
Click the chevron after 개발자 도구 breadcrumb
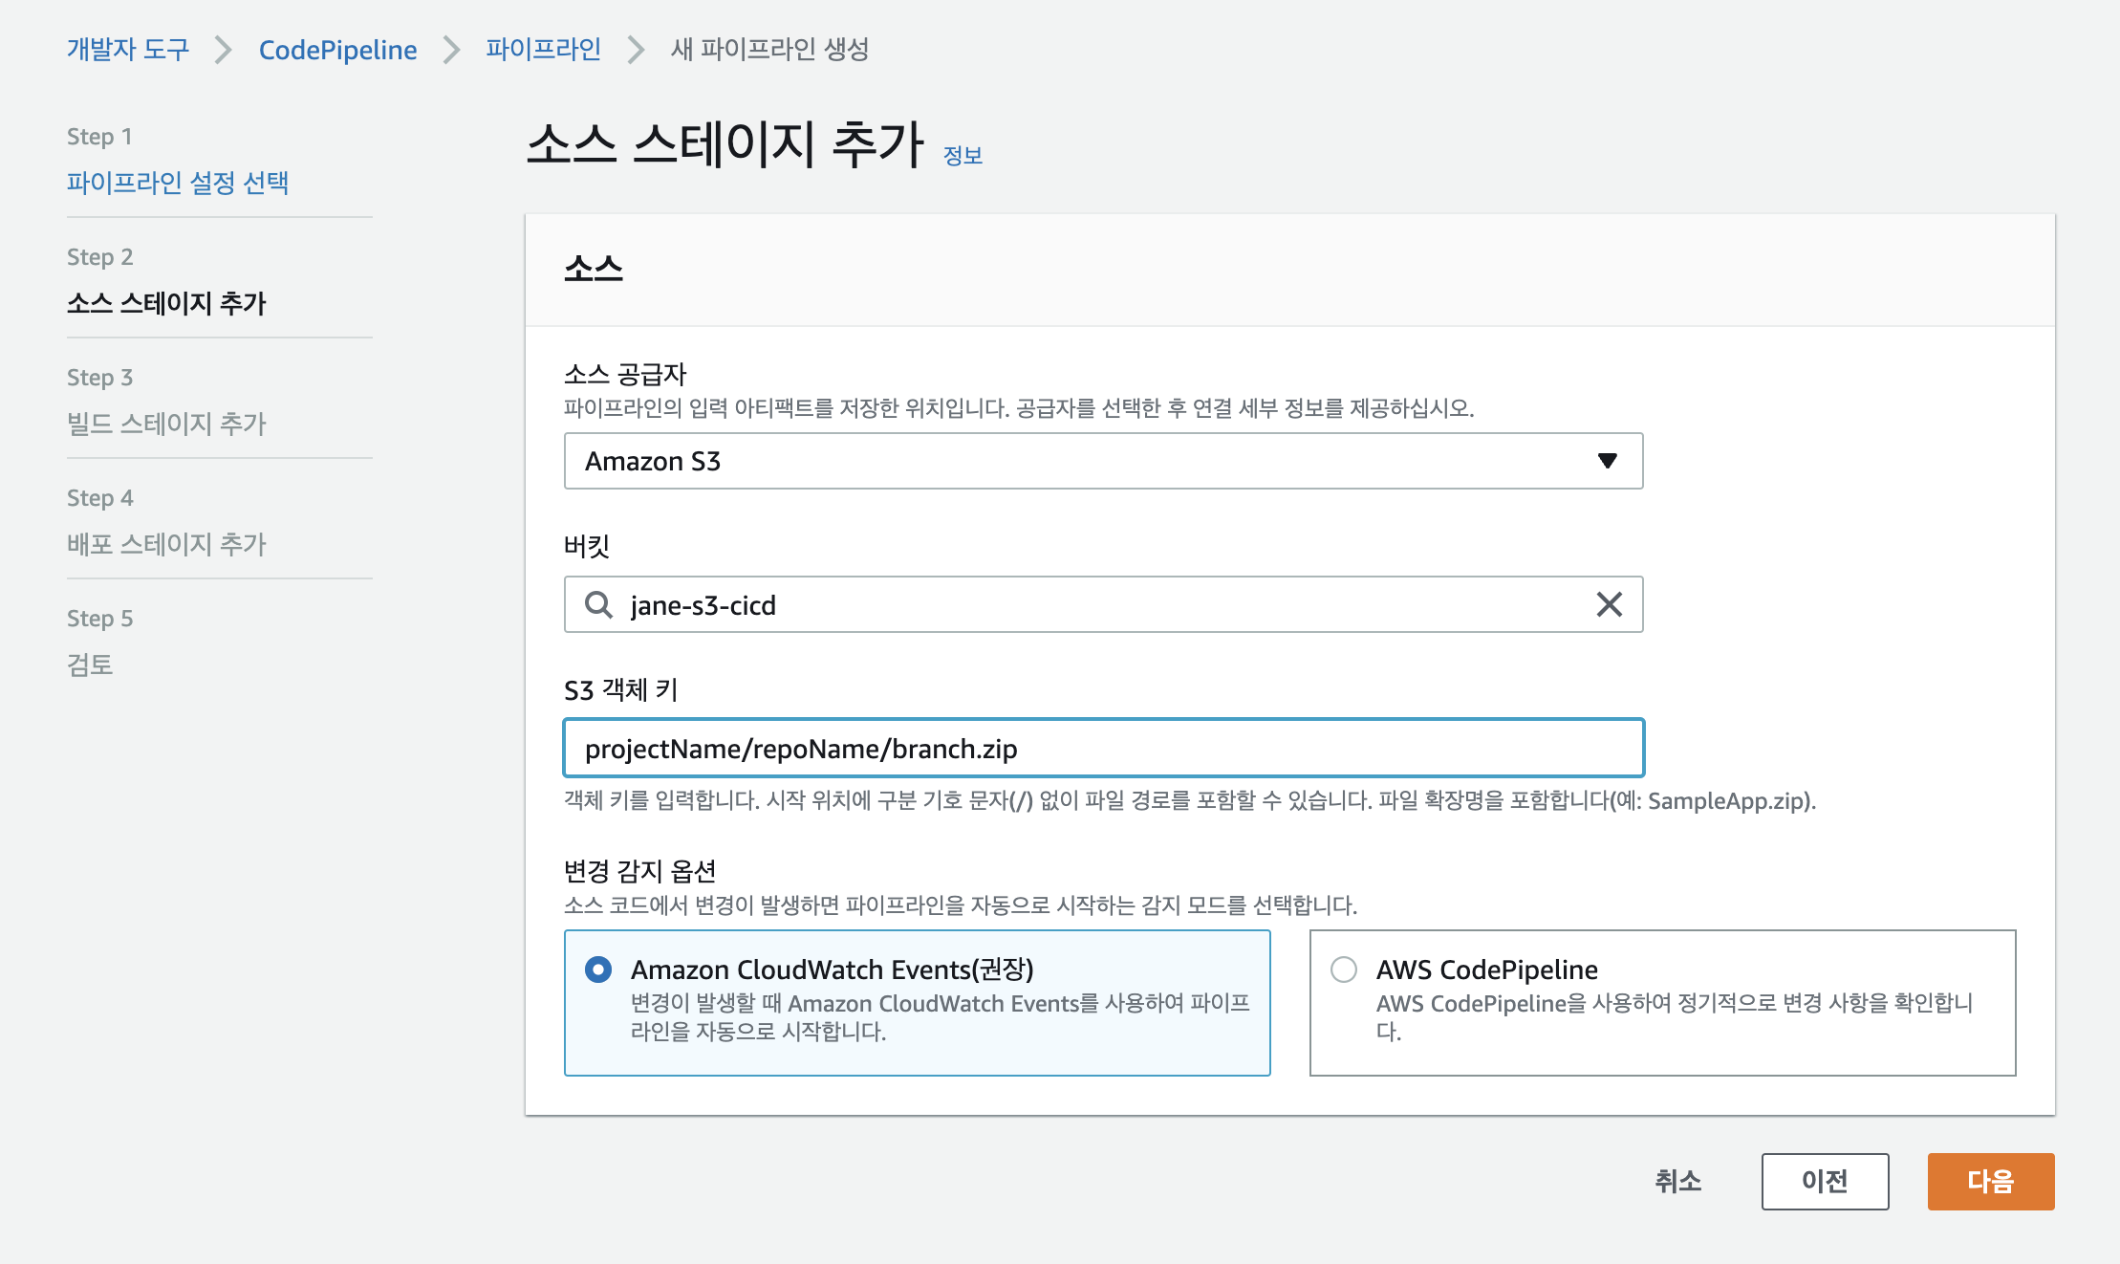click(x=224, y=50)
